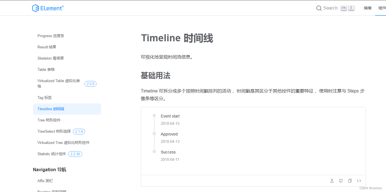
Task: Open the 指南 navigation menu
Action: tap(367, 8)
